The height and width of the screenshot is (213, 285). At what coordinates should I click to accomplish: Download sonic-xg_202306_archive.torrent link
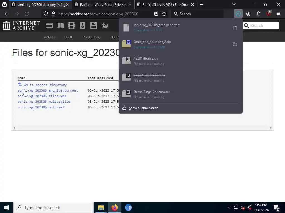point(48,90)
